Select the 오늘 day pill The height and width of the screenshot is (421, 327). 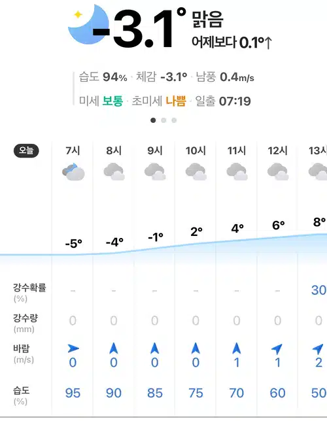tap(26, 150)
